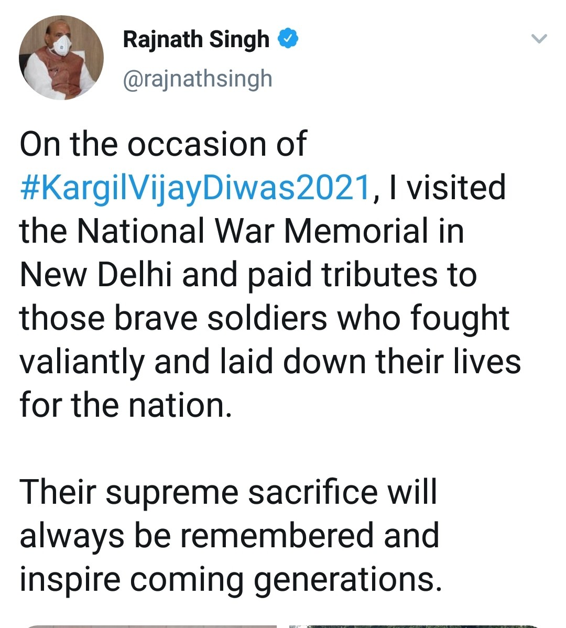Click the line "always be remembered and"
Viewport: 566px width, 628px height.
pos(229,536)
